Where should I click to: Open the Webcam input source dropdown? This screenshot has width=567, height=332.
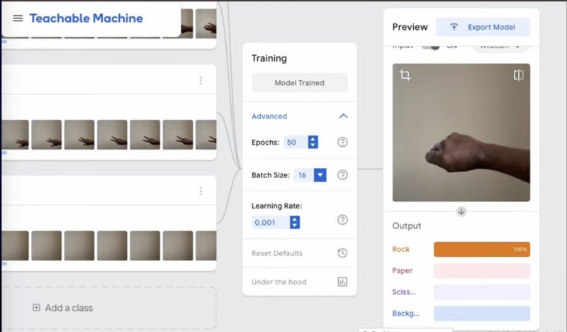point(500,47)
